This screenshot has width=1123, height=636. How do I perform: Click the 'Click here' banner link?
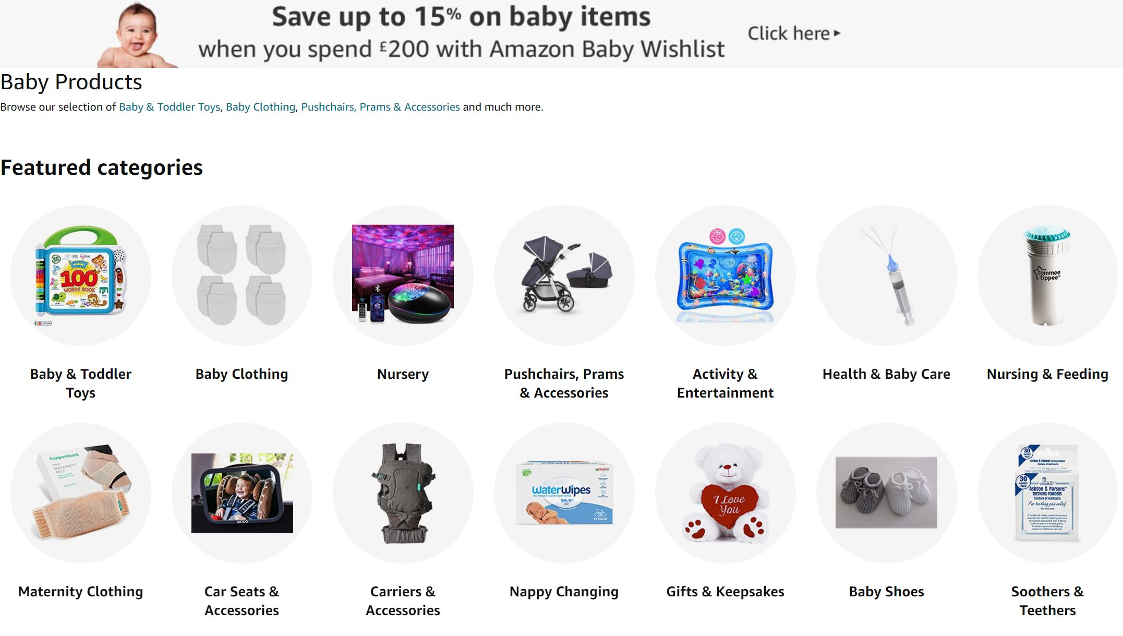pyautogui.click(x=793, y=33)
